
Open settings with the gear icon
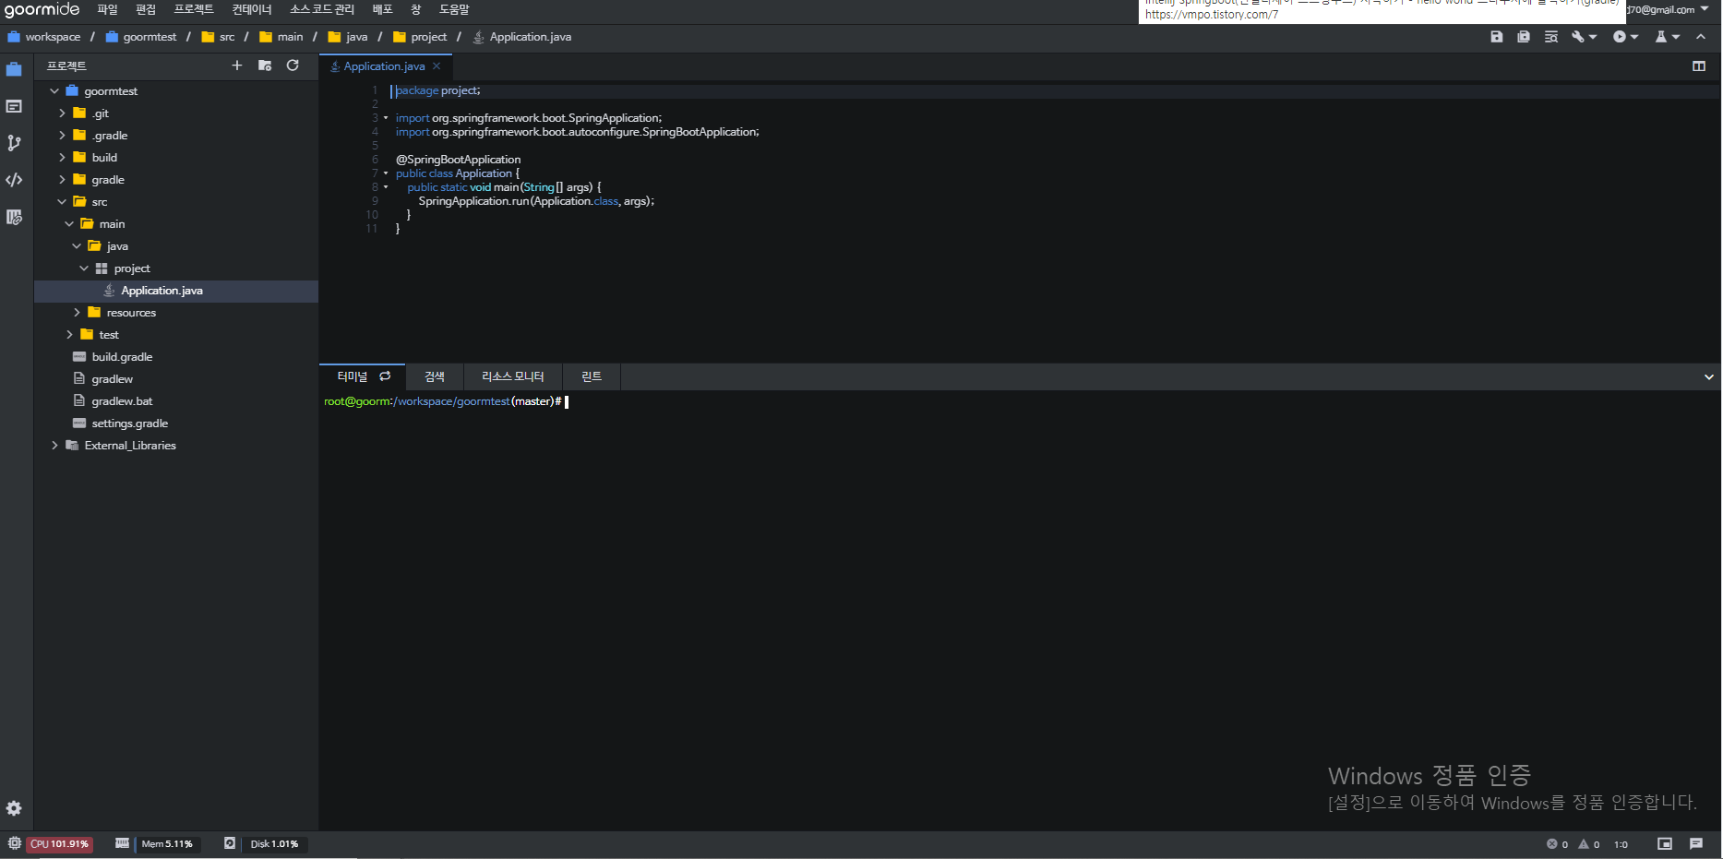14,808
